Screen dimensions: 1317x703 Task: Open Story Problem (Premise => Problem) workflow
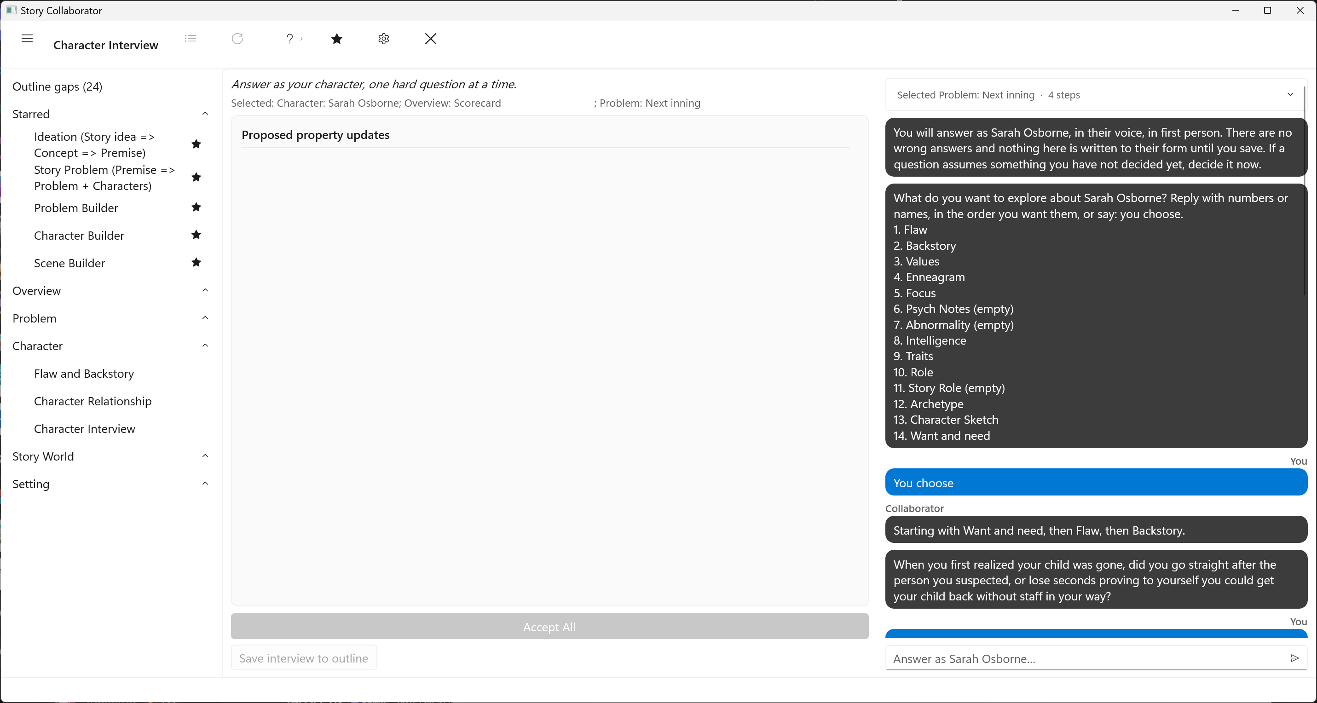(x=104, y=178)
